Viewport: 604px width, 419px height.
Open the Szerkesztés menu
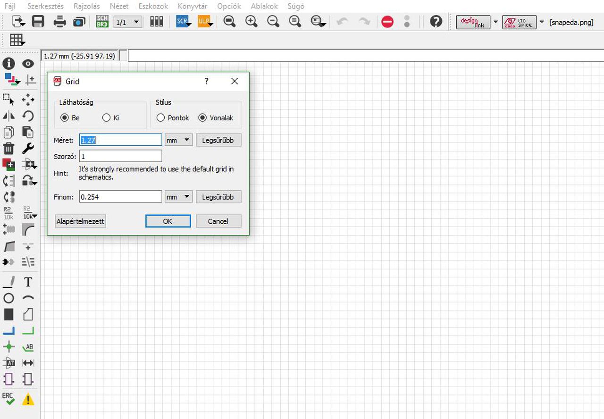[x=45, y=6]
